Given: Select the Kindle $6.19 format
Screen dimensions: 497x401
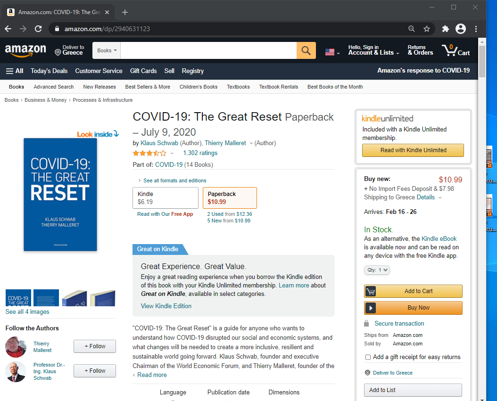Looking at the screenshot, I should [x=166, y=198].
